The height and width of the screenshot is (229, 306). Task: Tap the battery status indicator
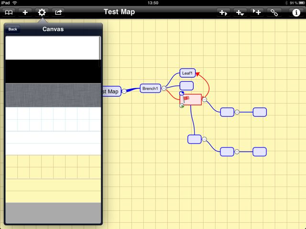click(302, 3)
